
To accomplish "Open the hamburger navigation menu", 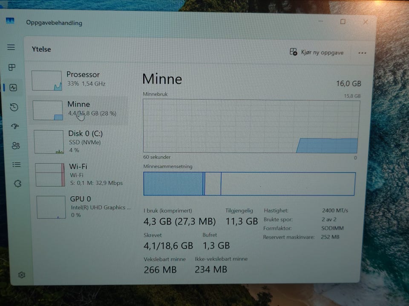I will point(11,47).
